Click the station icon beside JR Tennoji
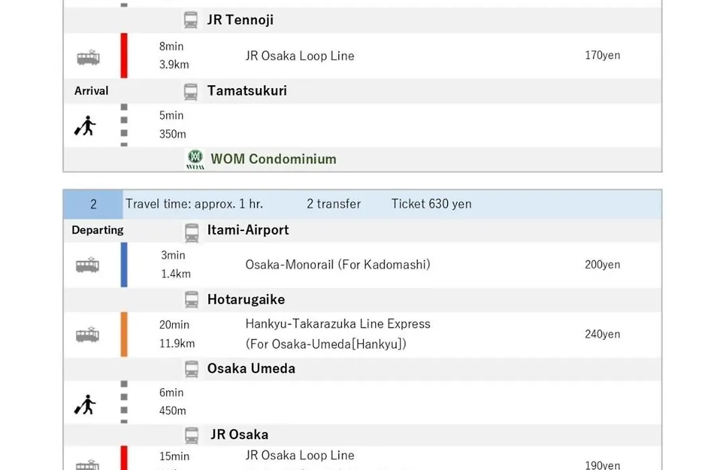The height and width of the screenshot is (470, 726). [190, 20]
